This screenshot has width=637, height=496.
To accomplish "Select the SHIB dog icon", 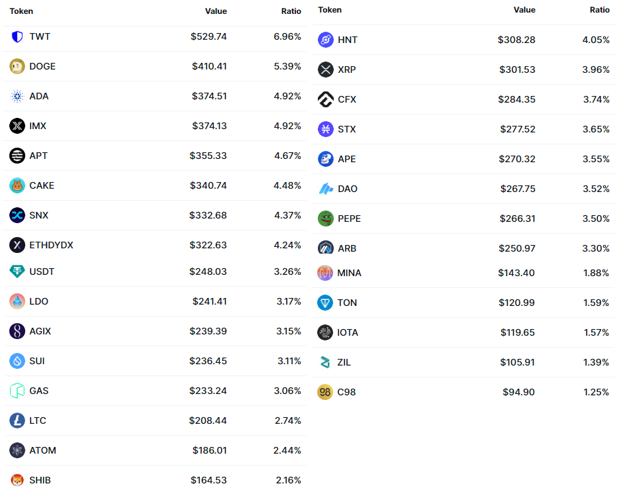I will coord(17,480).
